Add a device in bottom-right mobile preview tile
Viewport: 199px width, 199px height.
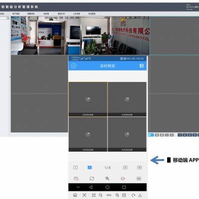point(127,134)
